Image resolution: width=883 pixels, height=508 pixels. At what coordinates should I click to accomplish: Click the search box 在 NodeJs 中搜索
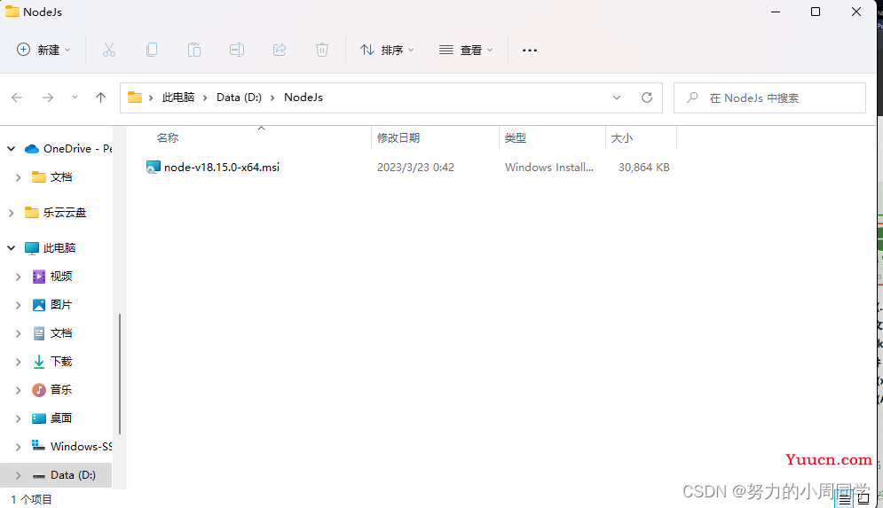pyautogui.click(x=769, y=98)
